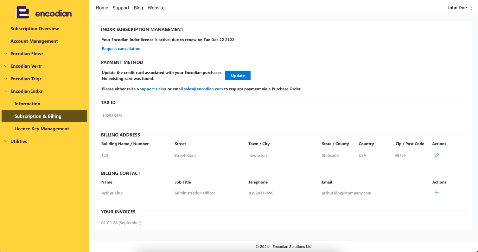Click 'Administration Officer' job title
Viewport: 478px width, 252px height.
coord(194,193)
